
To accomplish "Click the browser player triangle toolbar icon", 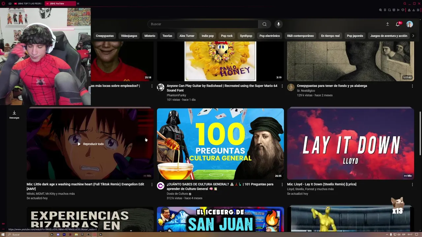I will click(398, 10).
